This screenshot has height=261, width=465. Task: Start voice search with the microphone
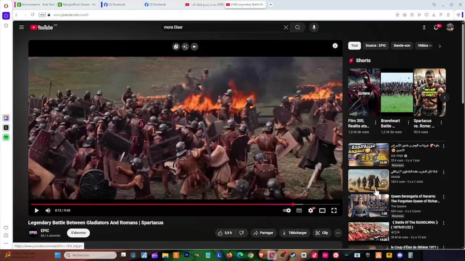(314, 27)
